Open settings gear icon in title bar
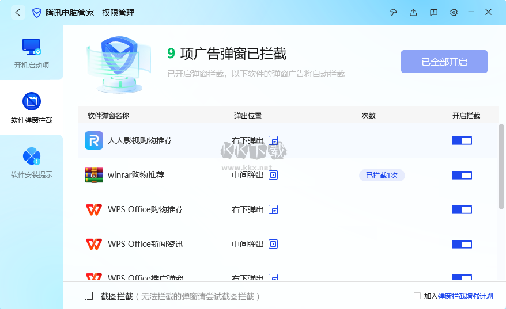Viewport: 506px width, 309px height. (454, 13)
